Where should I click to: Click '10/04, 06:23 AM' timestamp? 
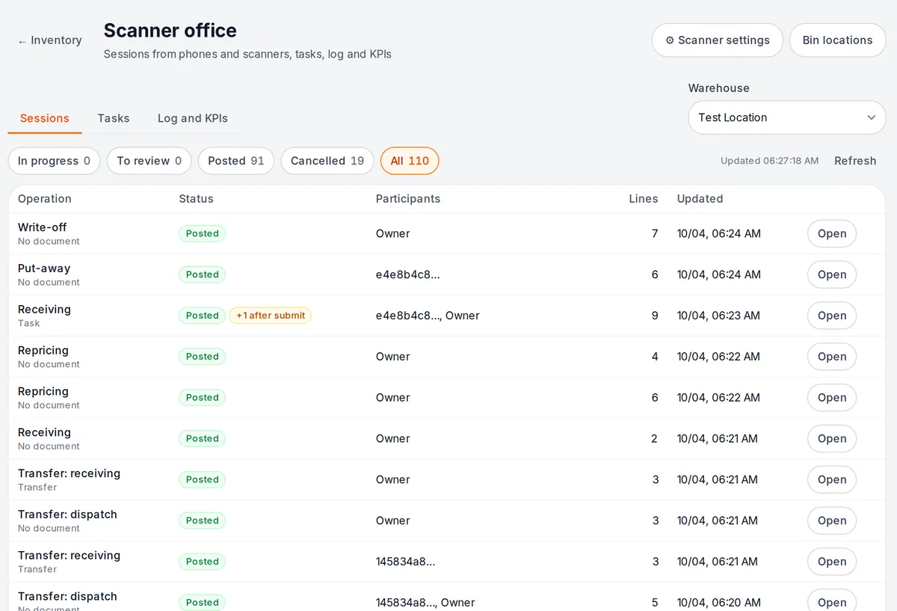pyautogui.click(x=718, y=316)
